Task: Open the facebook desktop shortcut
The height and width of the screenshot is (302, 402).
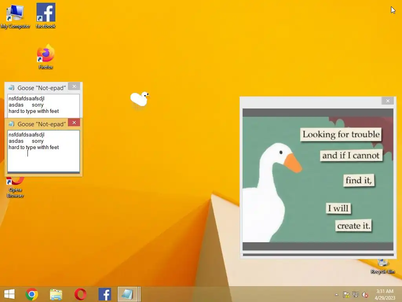Action: pos(46,16)
